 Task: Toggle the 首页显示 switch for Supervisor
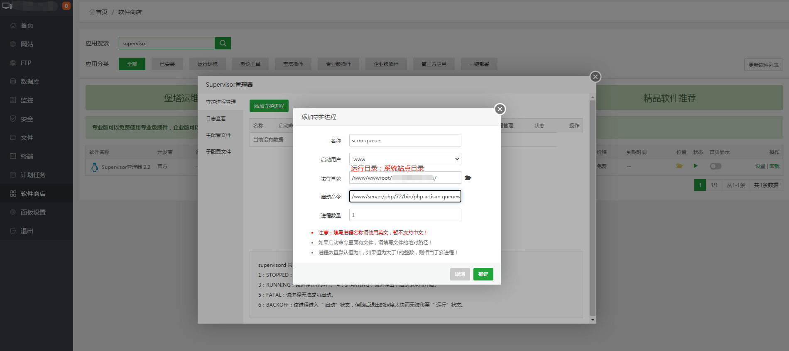(715, 166)
